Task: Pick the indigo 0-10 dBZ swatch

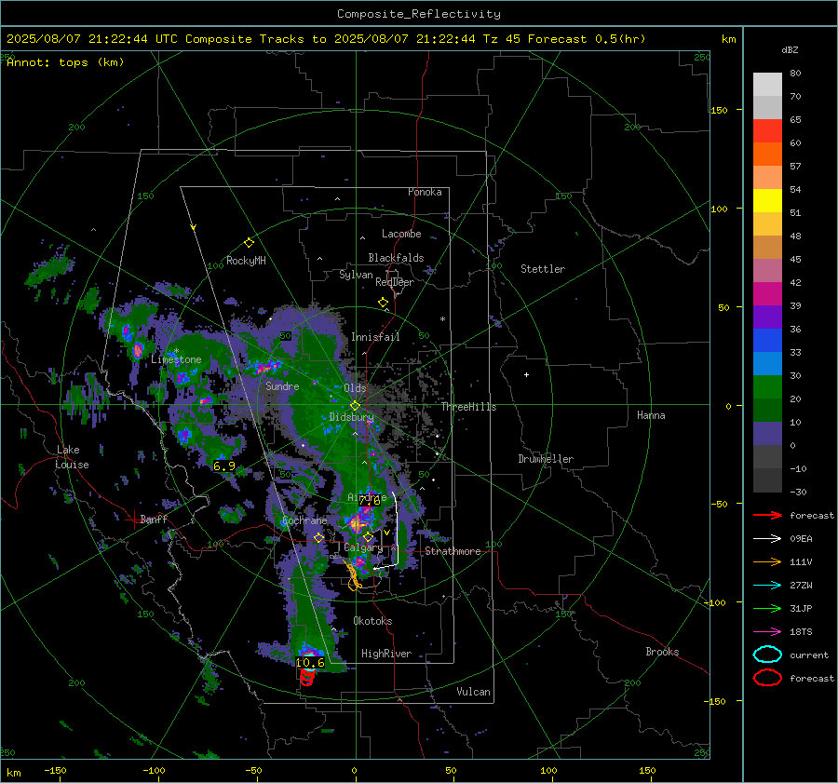Action: [x=767, y=434]
